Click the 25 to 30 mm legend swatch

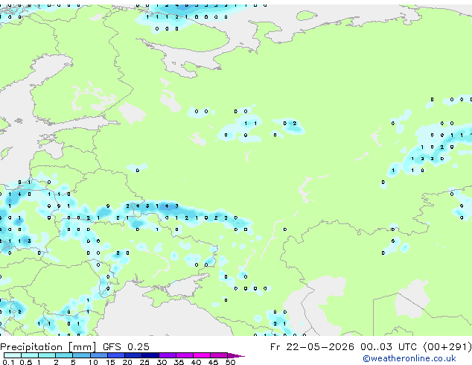click(x=150, y=355)
